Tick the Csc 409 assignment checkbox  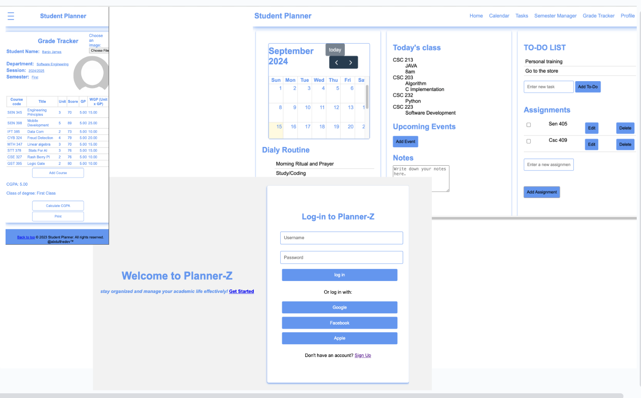click(x=528, y=141)
